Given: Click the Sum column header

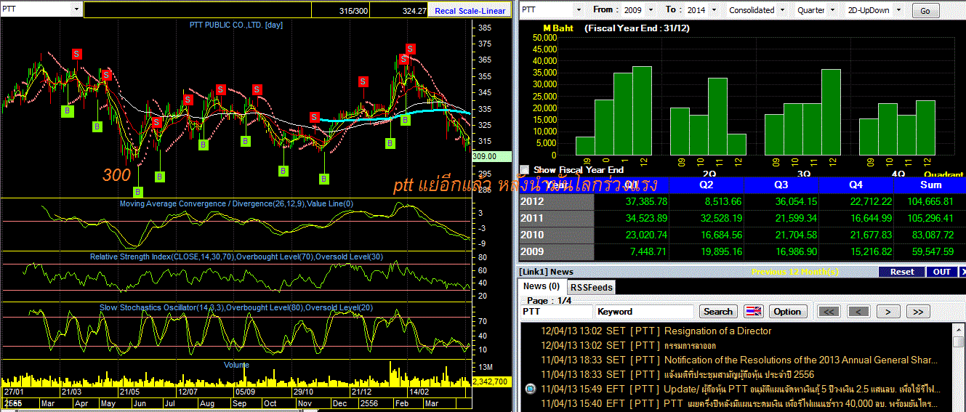Looking at the screenshot, I should [930, 185].
